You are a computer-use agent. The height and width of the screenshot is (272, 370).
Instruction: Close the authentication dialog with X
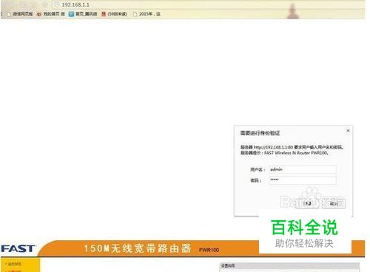pyautogui.click(x=348, y=131)
